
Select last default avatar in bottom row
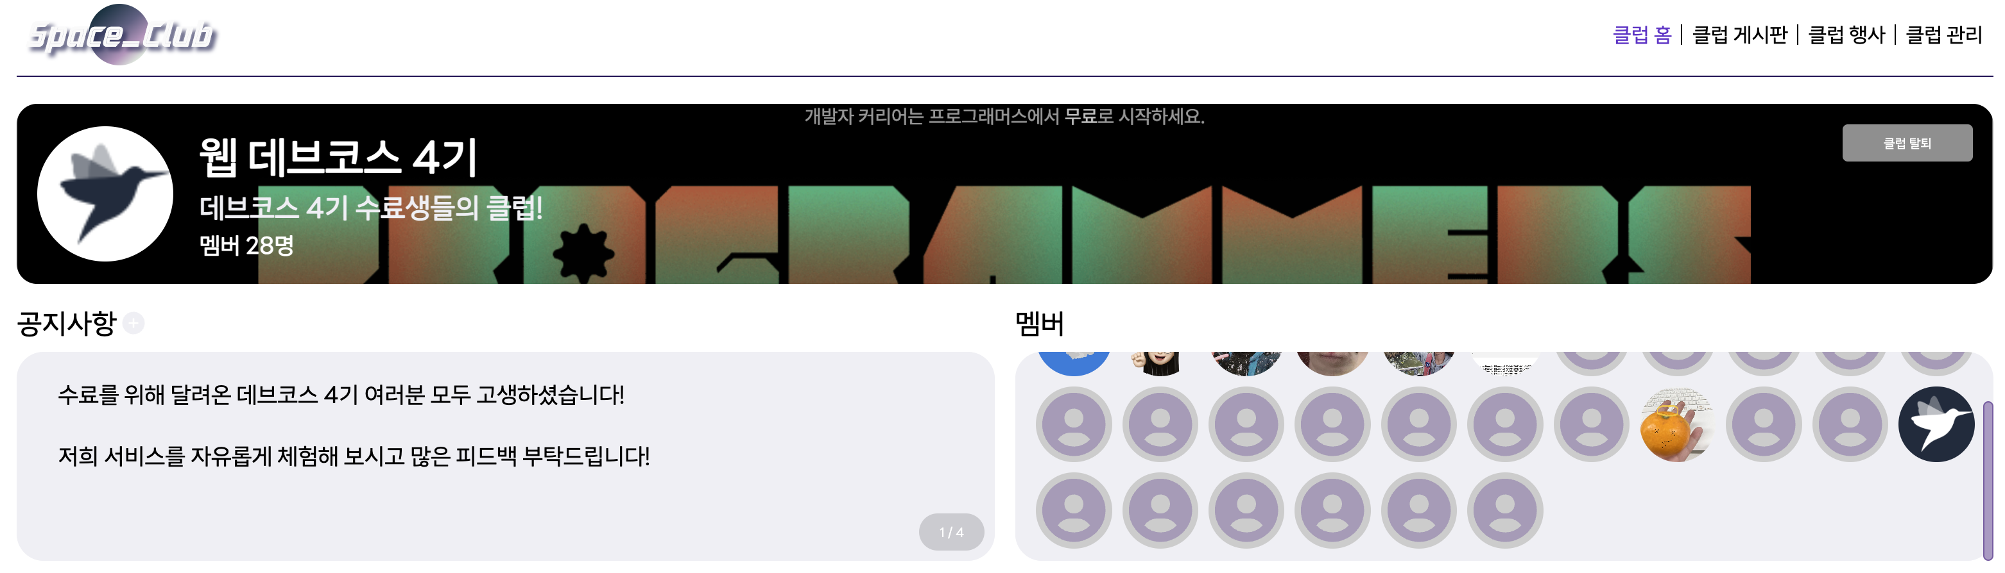click(x=1505, y=511)
